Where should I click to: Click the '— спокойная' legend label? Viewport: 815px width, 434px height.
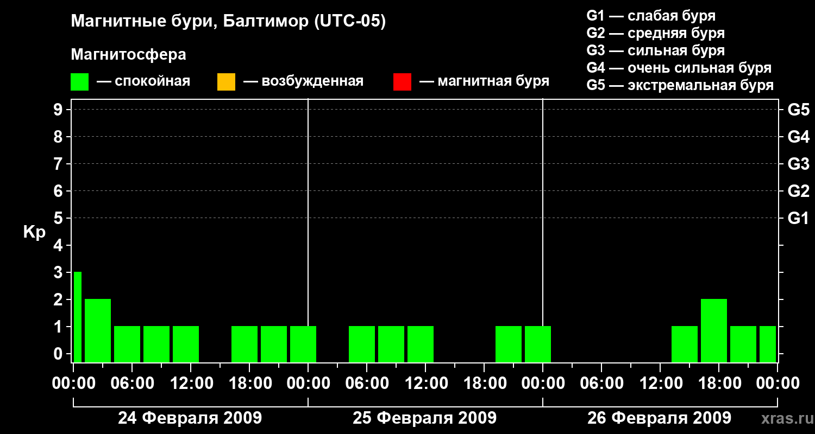[143, 81]
